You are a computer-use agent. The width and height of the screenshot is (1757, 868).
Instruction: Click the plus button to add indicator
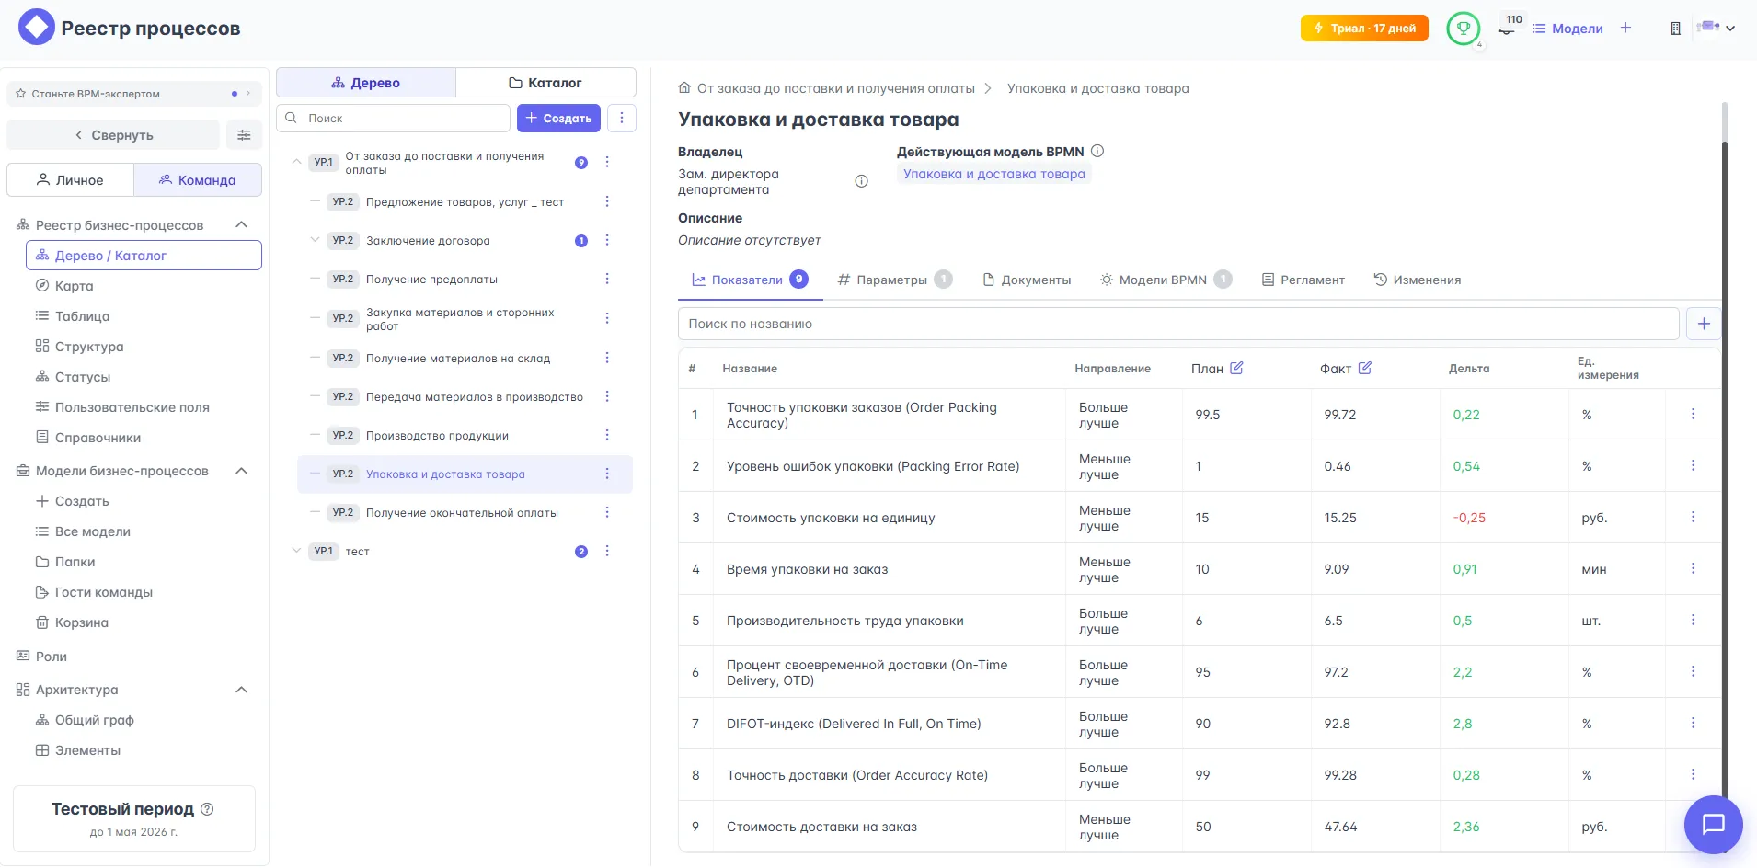1703,324
